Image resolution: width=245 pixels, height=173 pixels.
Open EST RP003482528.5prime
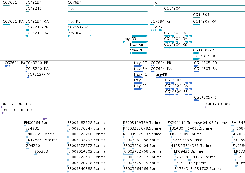[x=86, y=123]
